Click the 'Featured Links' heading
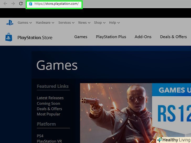191x143 pixels. pos(53,86)
